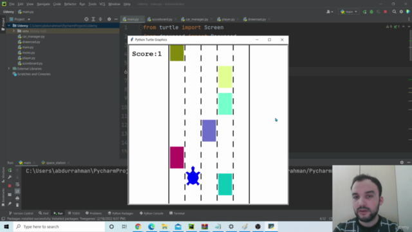Image resolution: width=412 pixels, height=232 pixels.
Task: Select space_station run tab
Action: pos(53,163)
